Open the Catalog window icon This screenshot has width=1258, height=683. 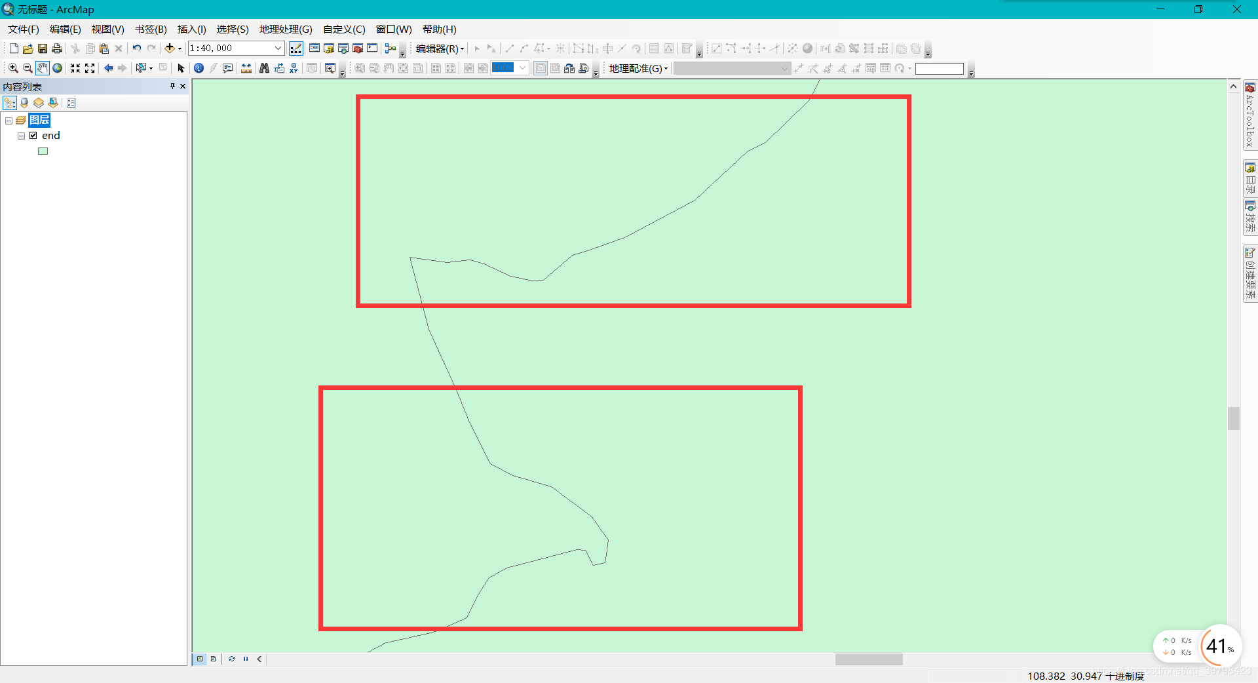point(329,49)
